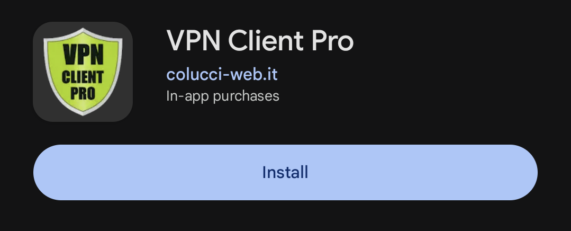The height and width of the screenshot is (231, 571).
Task: Click the VPN Client Pro shield icon
Action: pos(83,72)
